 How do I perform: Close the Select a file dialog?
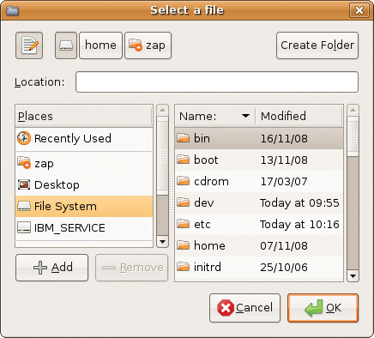(359, 10)
